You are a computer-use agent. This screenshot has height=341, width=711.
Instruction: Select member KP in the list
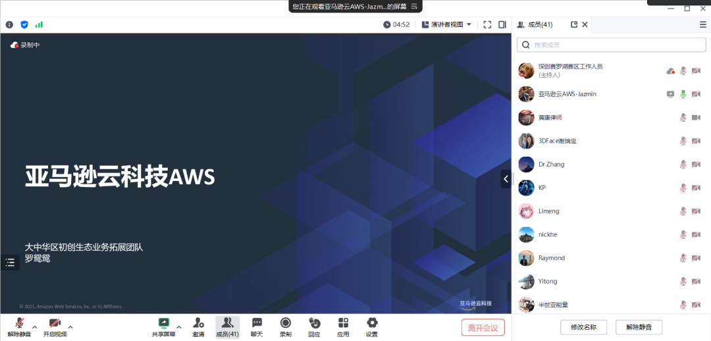tap(611, 187)
